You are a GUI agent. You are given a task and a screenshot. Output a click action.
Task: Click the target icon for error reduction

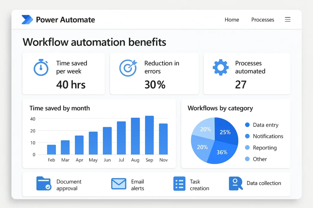[128, 68]
